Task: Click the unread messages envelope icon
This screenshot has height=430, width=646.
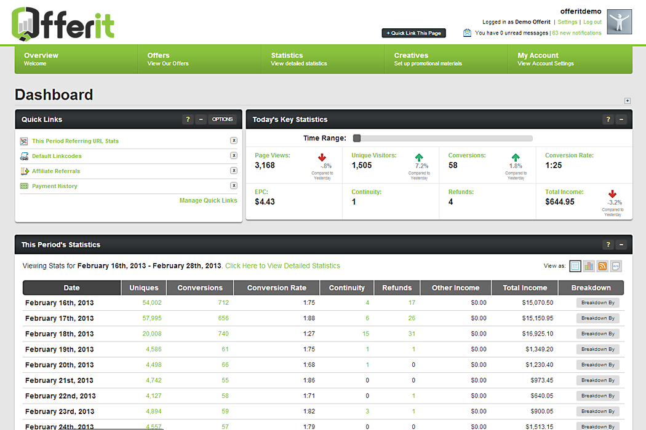Action: pos(468,33)
